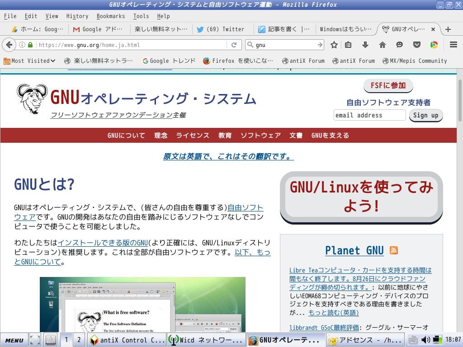Click the GNU head logo
Screen dimensions: 463x347
click(x=32, y=99)
